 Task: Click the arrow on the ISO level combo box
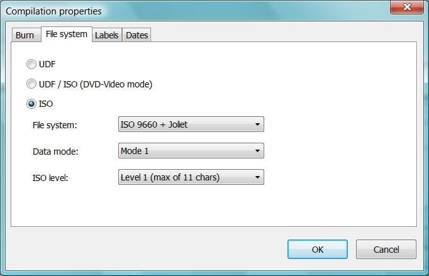click(257, 177)
